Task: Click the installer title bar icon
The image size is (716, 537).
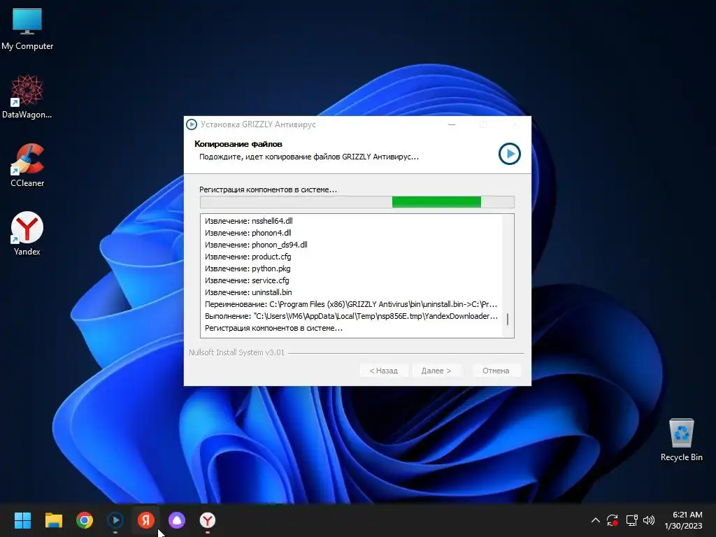Action: click(192, 124)
